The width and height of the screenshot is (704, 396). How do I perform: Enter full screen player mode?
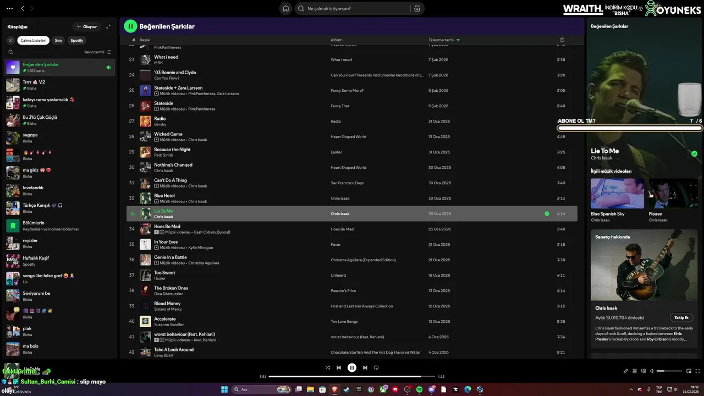point(698,371)
